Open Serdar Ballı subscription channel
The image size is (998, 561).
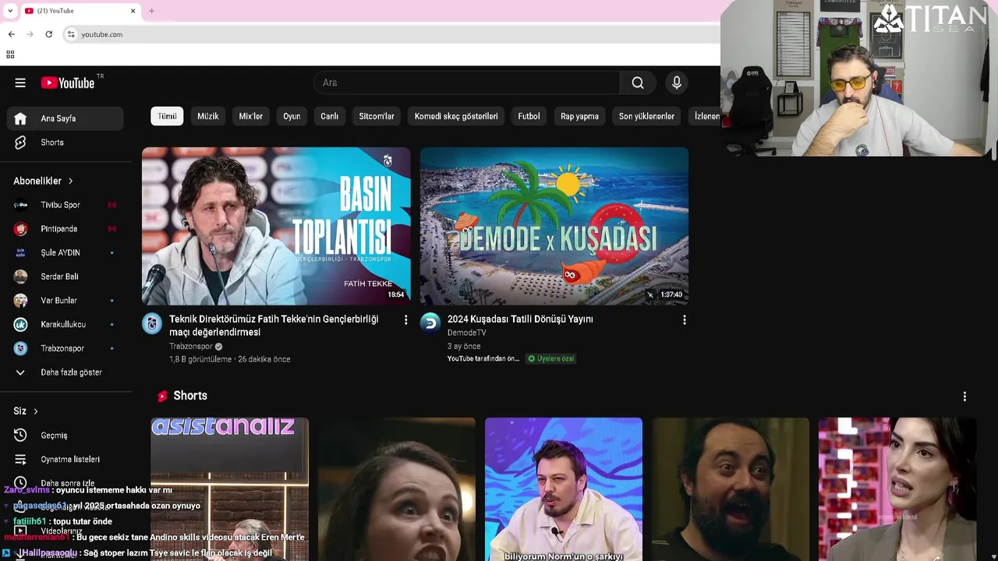[x=65, y=277]
